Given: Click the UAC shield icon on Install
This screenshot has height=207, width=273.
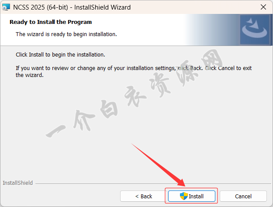Looking at the screenshot, I should pos(184,196).
